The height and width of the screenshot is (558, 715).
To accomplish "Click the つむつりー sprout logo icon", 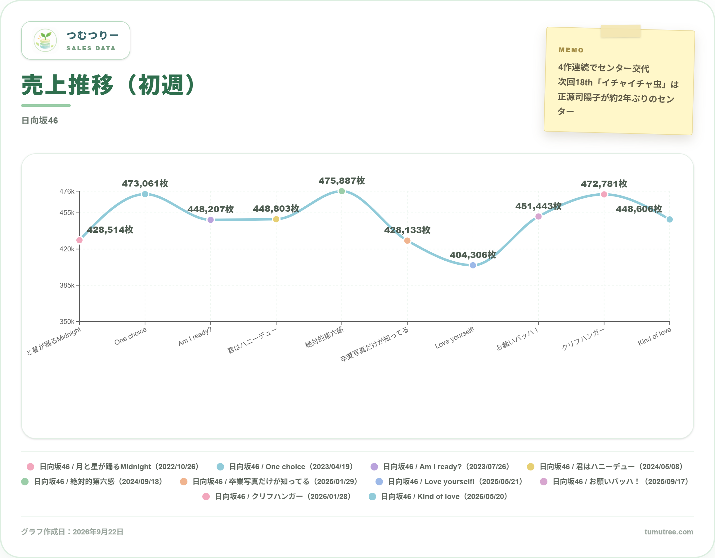I will (45, 40).
